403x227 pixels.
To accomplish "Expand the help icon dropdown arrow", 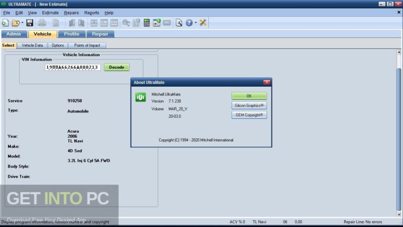I will click(196, 23).
